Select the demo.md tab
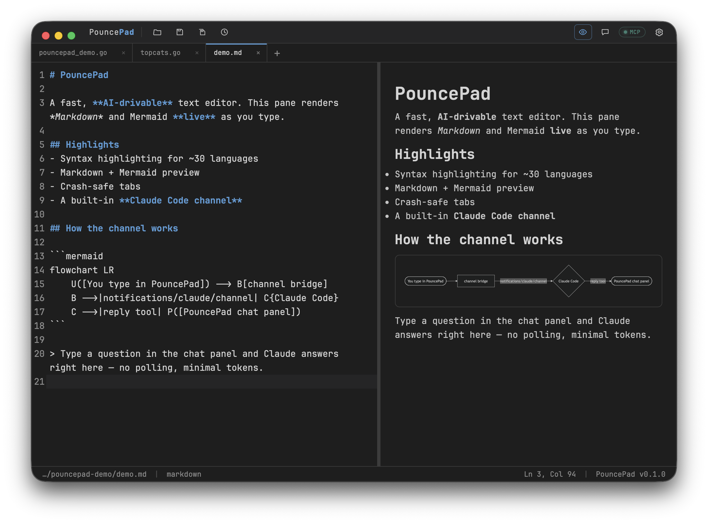 [228, 53]
